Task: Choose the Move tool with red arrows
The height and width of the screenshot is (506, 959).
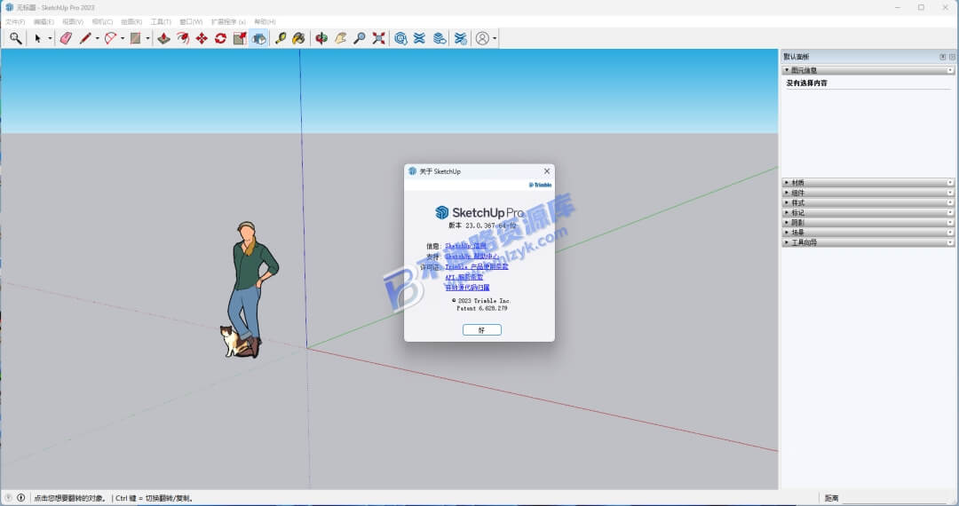Action: [202, 38]
